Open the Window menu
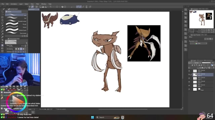The height and width of the screenshot is (120, 215). (x=44, y=4)
